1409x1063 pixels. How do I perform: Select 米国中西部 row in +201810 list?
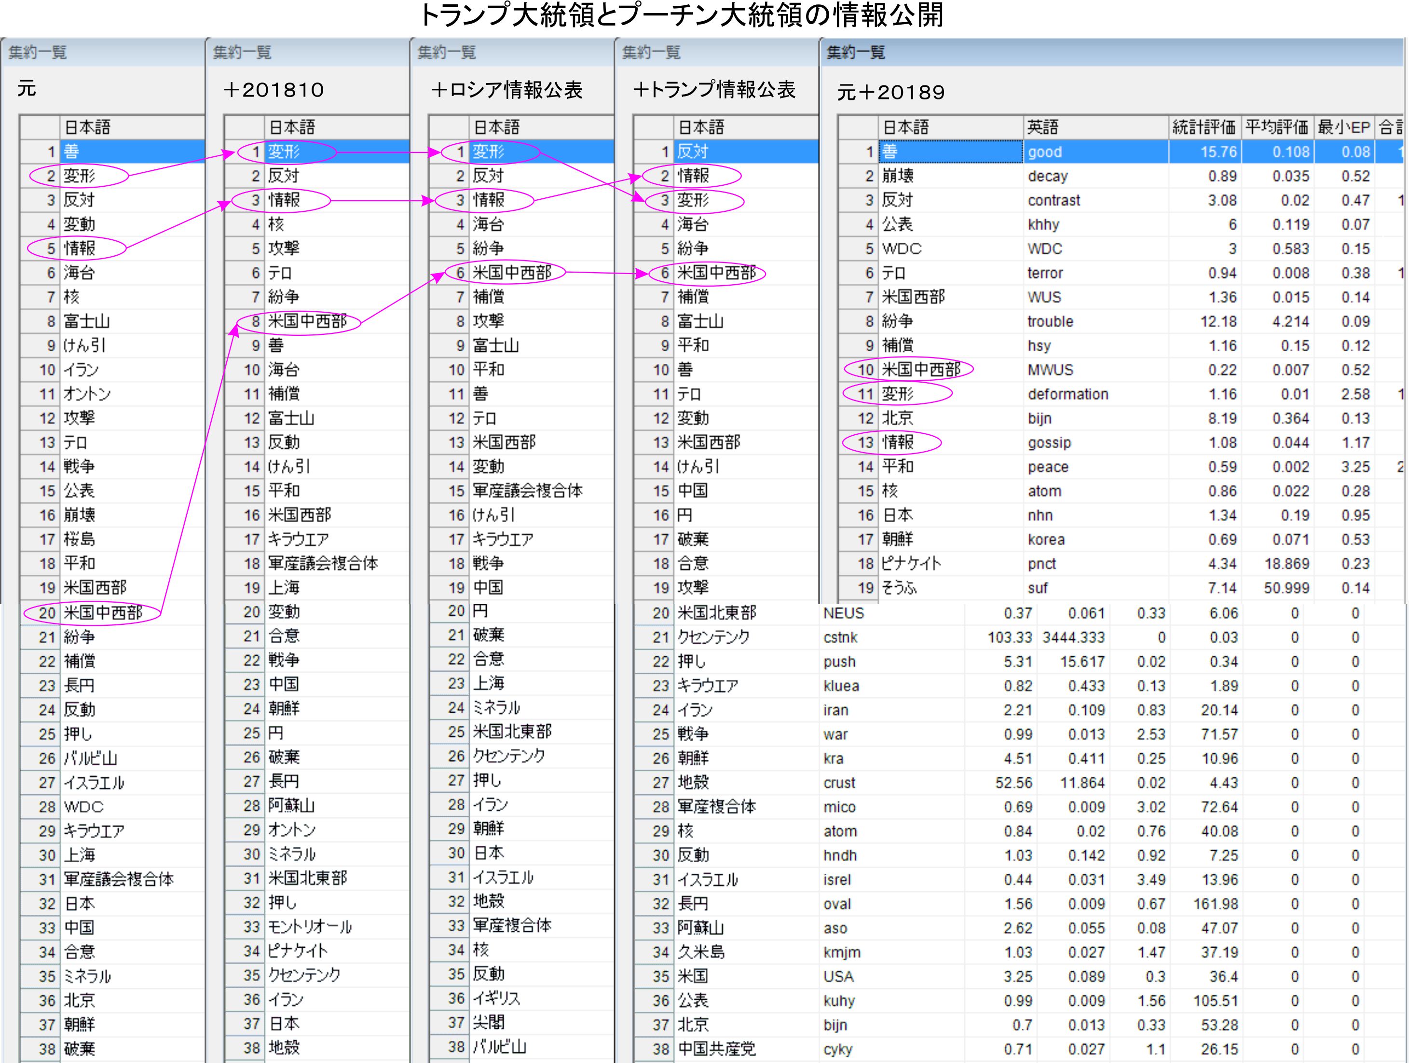coord(307,321)
